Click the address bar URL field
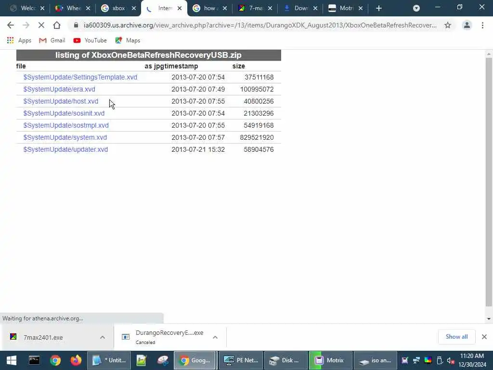The image size is (493, 370). coord(259,25)
